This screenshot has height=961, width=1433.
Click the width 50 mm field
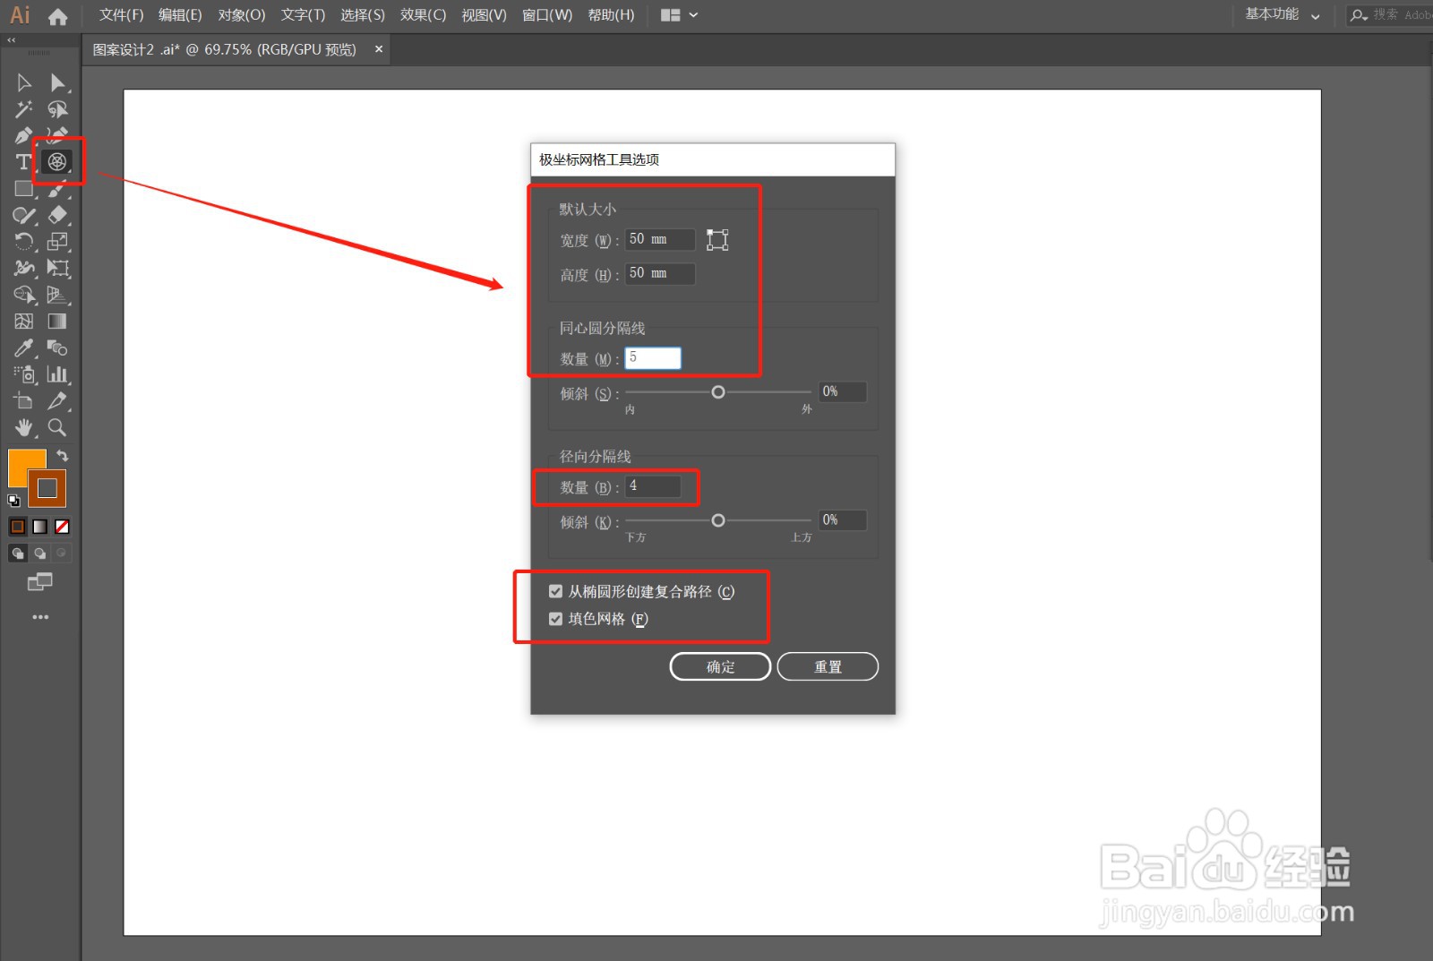pos(660,239)
